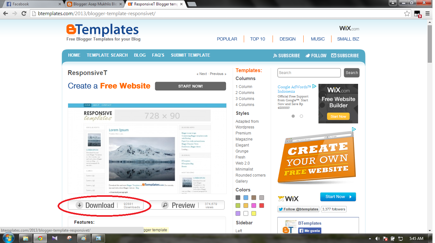This screenshot has height=243, width=435.
Task: Close the ResponsiveT Blogger template tab
Action: click(x=181, y=4)
